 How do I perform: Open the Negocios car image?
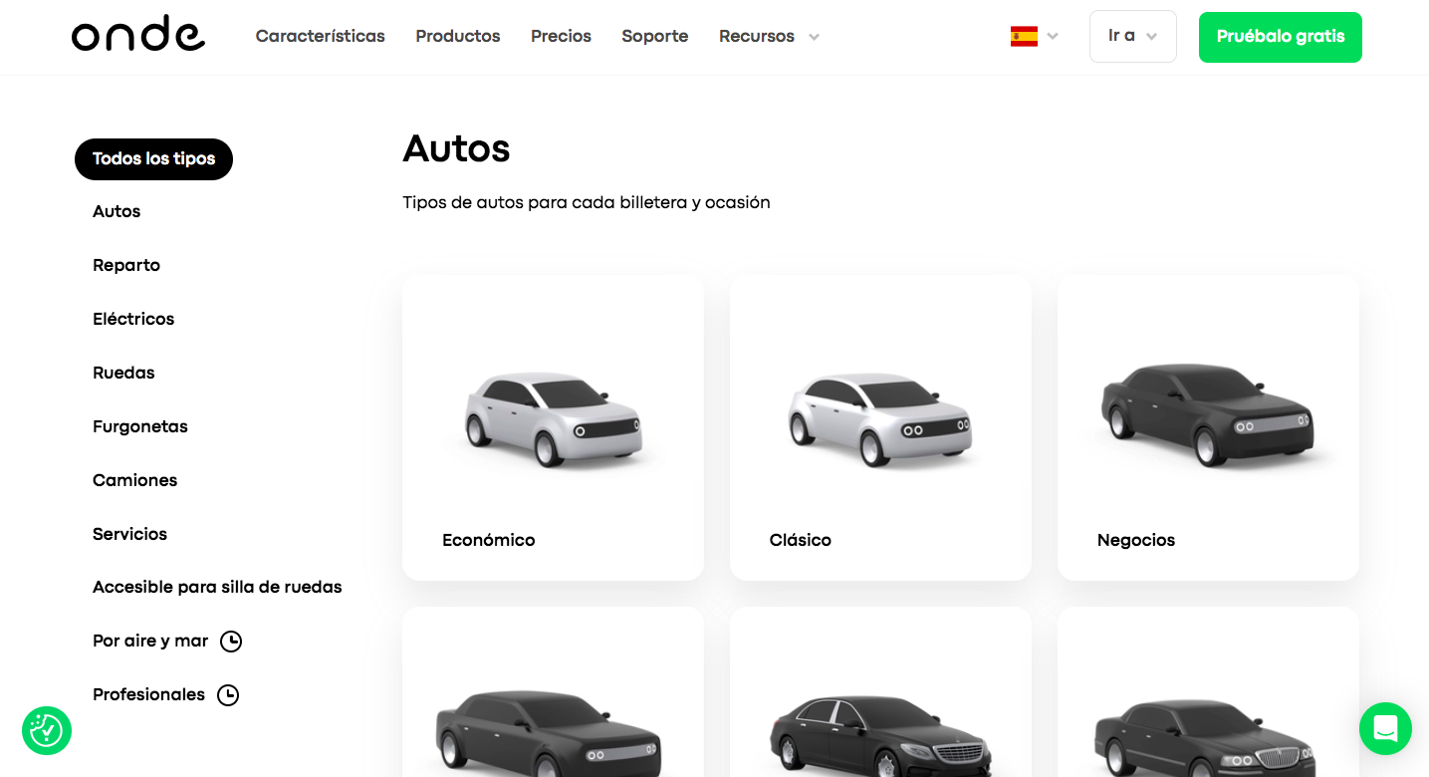click(1208, 413)
